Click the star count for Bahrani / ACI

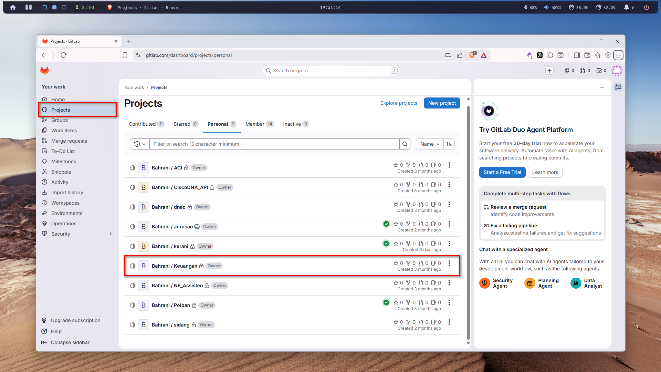pos(398,165)
